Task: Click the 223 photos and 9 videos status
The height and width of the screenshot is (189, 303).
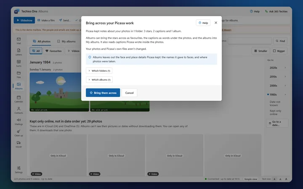Action: click(33, 179)
